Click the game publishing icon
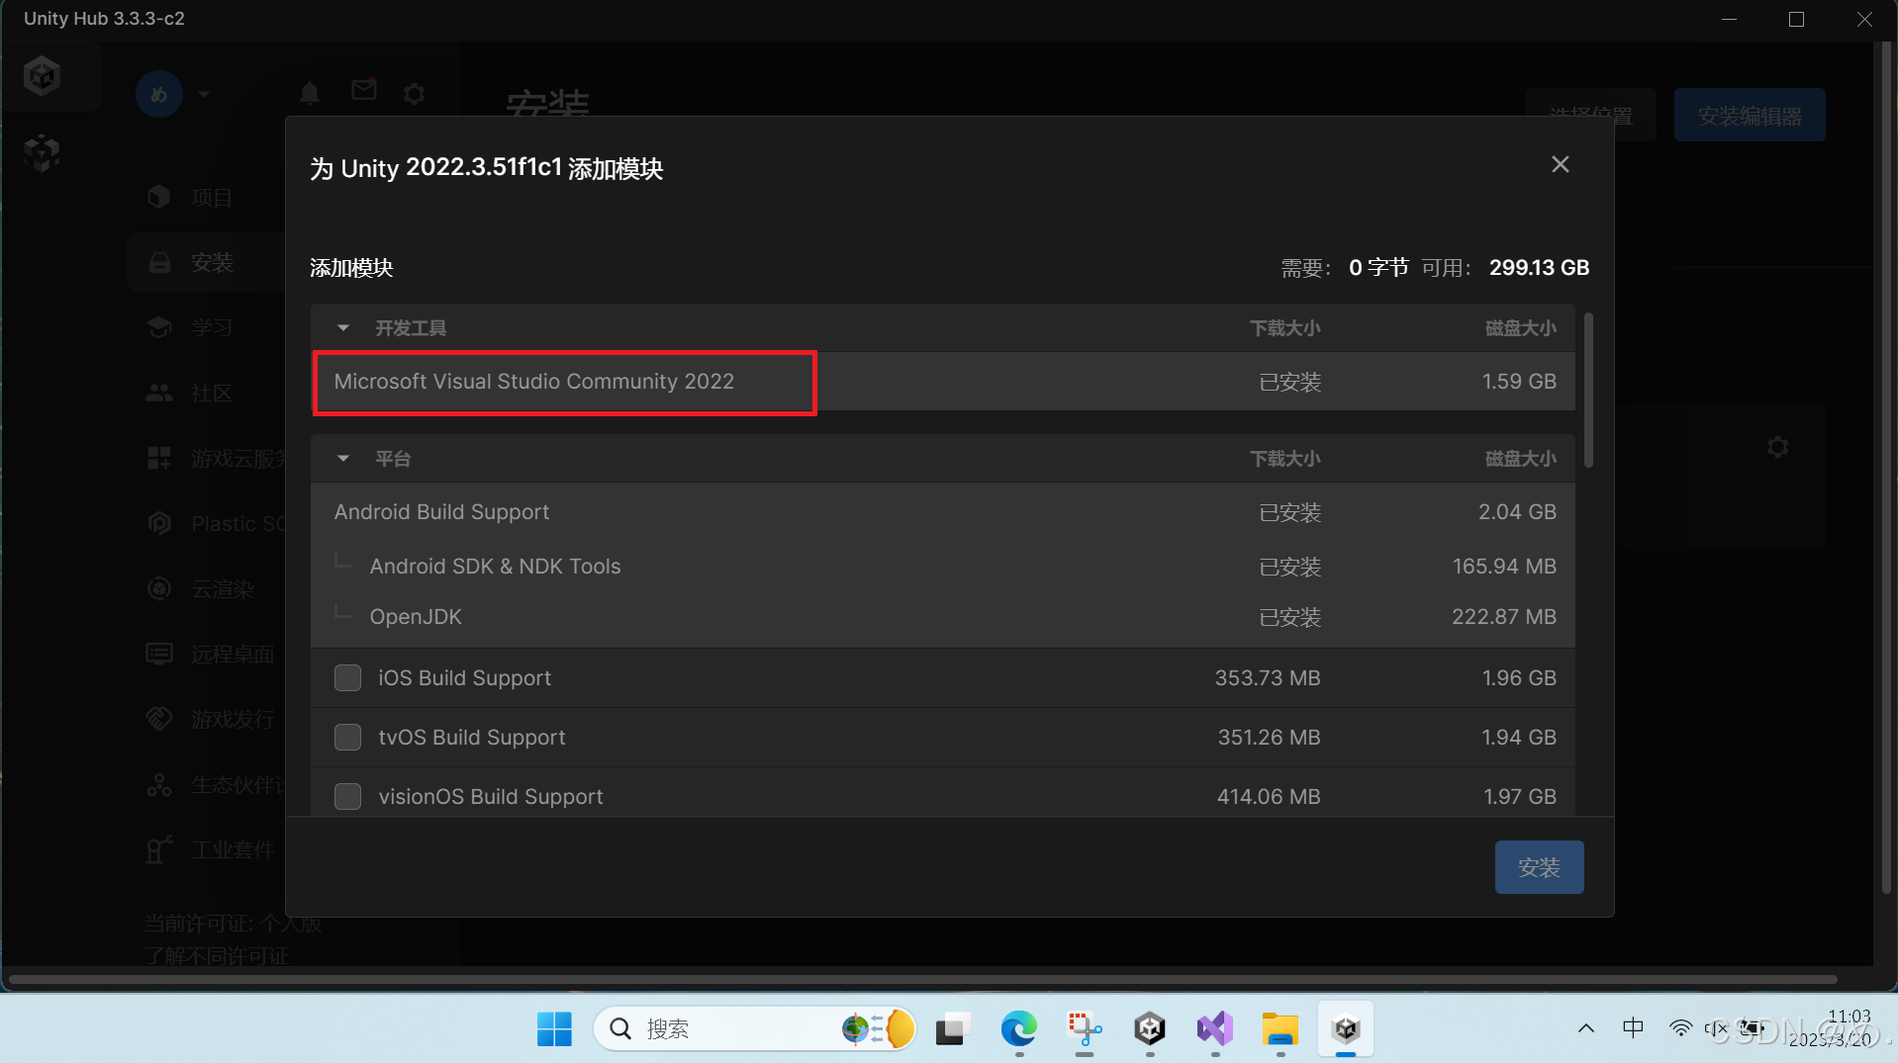Viewport: 1898px width, 1063px height. tap(159, 719)
